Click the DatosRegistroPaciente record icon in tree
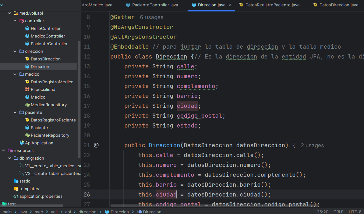The height and width of the screenshot is (214, 364). pos(27,120)
